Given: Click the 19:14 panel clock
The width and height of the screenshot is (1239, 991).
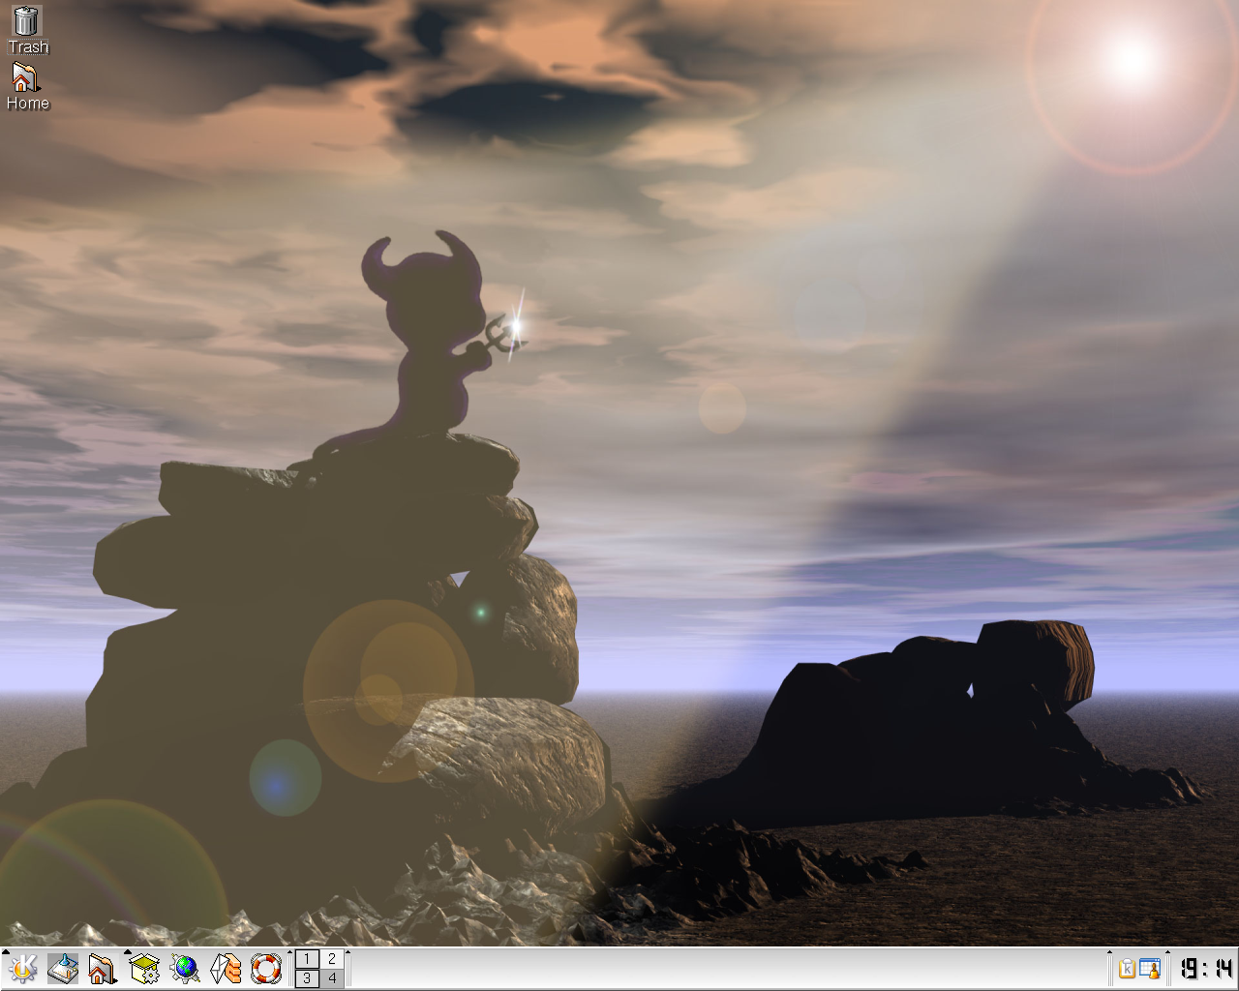Looking at the screenshot, I should (x=1207, y=969).
